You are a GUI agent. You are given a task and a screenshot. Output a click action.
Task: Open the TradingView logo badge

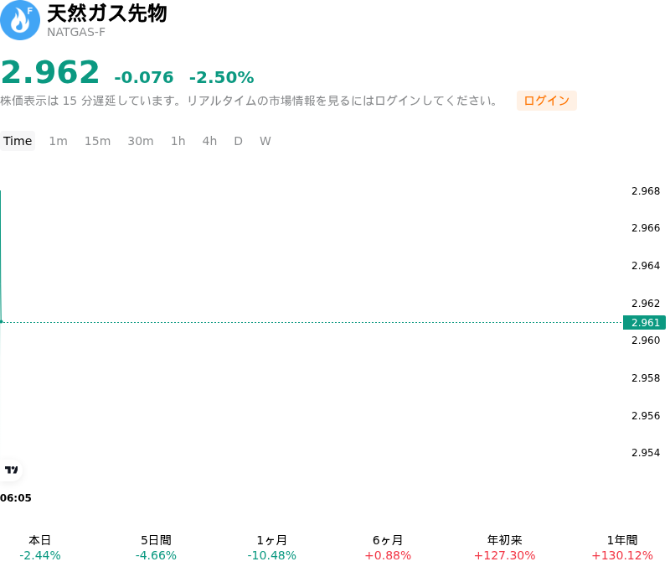[x=11, y=470]
